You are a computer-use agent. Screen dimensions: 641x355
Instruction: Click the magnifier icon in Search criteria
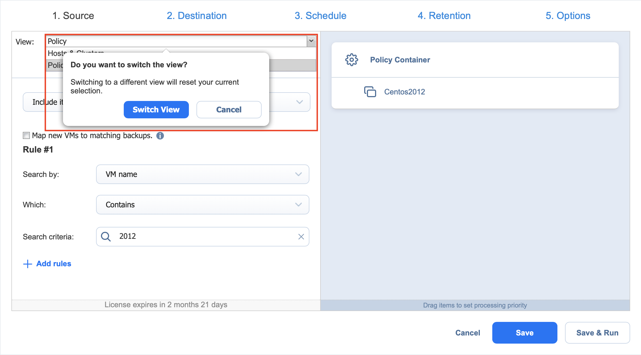[x=106, y=237]
